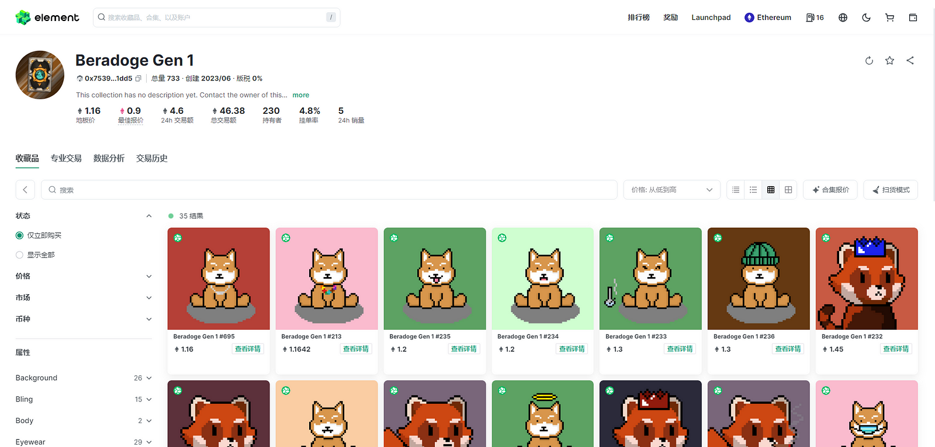Screen dimensions: 935x447
Task: Open the share collection icon
Action: click(910, 61)
